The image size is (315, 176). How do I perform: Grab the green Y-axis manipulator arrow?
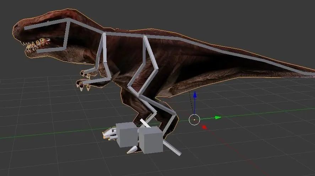218,117
